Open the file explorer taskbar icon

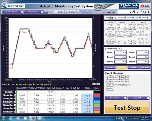click(25, 118)
